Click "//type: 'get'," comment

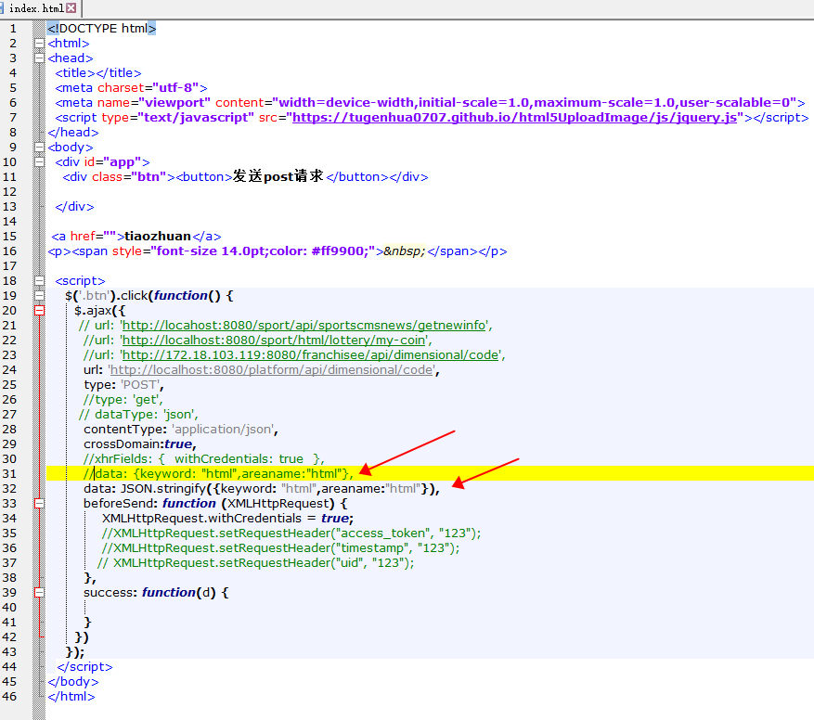pyautogui.click(x=123, y=400)
